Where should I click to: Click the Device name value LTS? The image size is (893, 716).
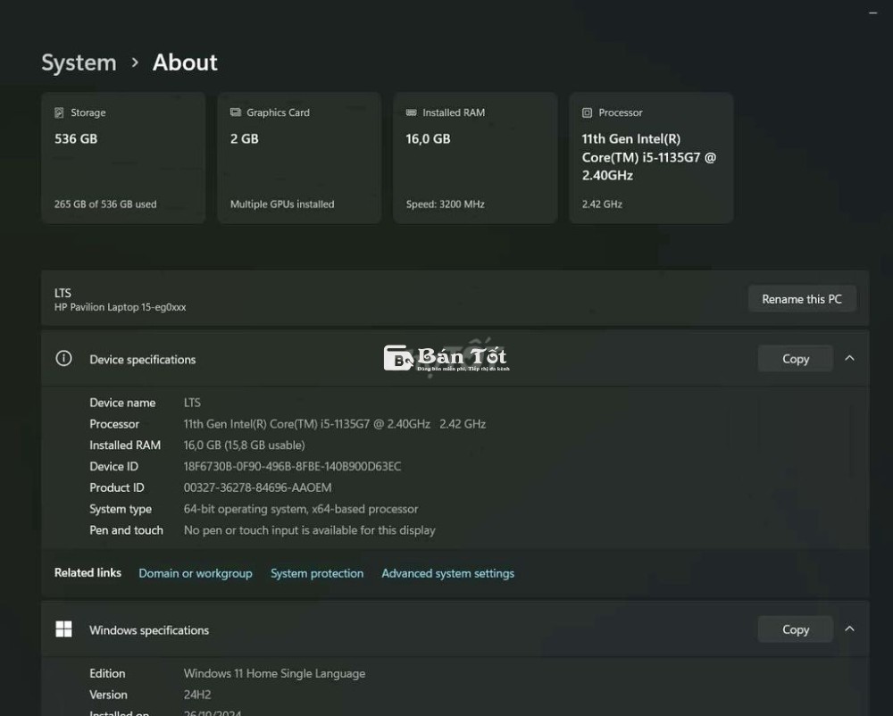click(x=192, y=403)
